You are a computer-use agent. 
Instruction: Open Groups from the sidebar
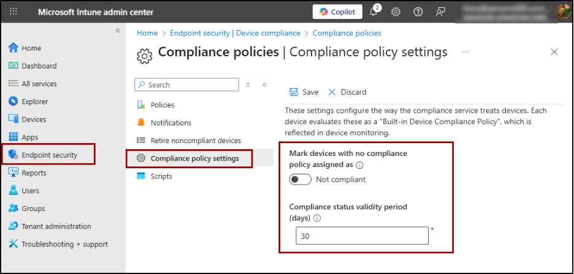click(33, 209)
